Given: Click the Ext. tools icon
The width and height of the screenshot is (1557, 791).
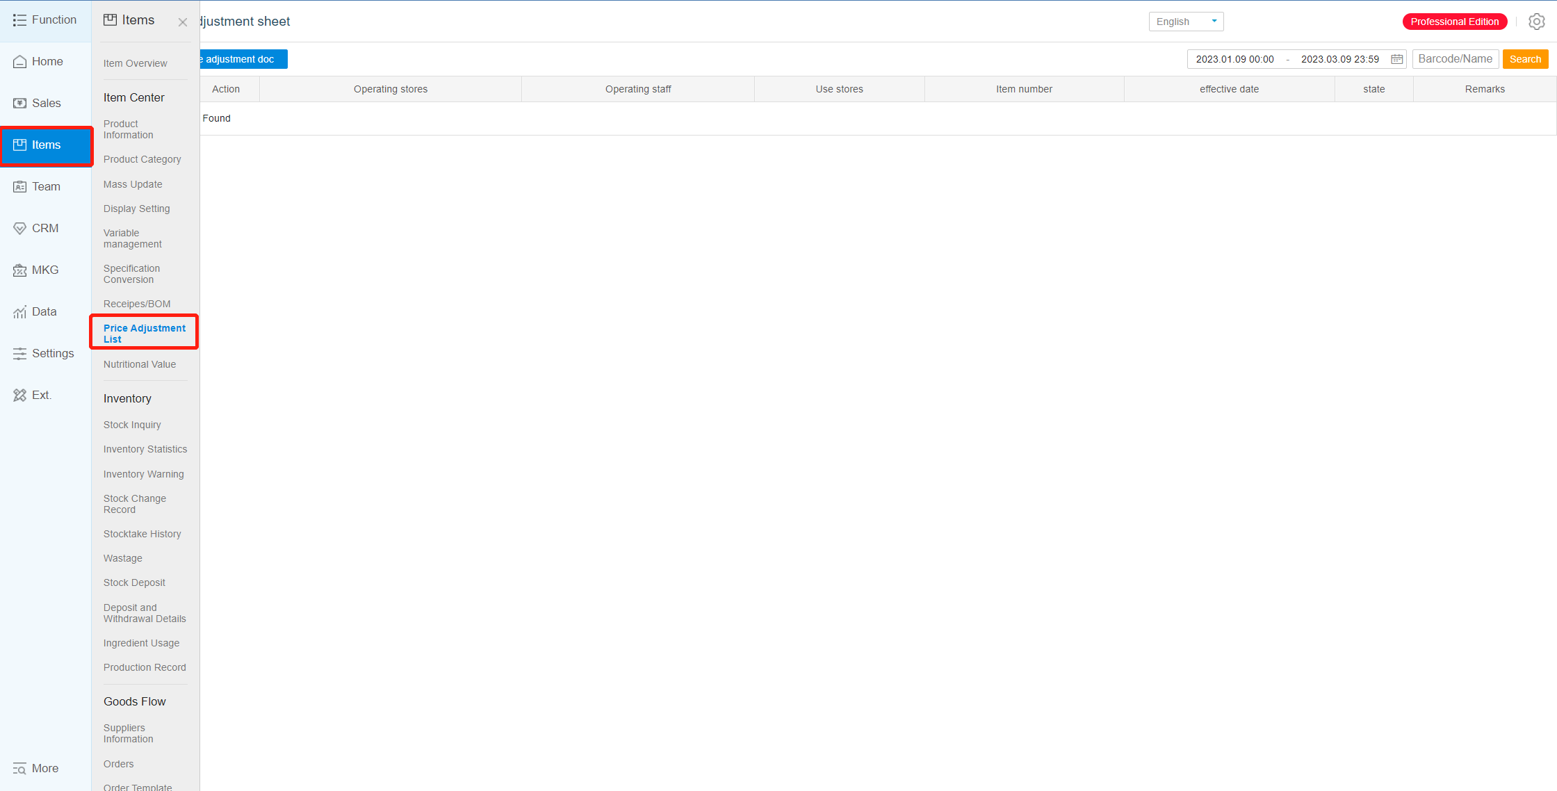Looking at the screenshot, I should tap(20, 395).
